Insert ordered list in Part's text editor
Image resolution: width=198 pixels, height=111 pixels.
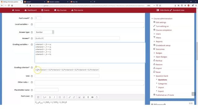(x=64, y=97)
